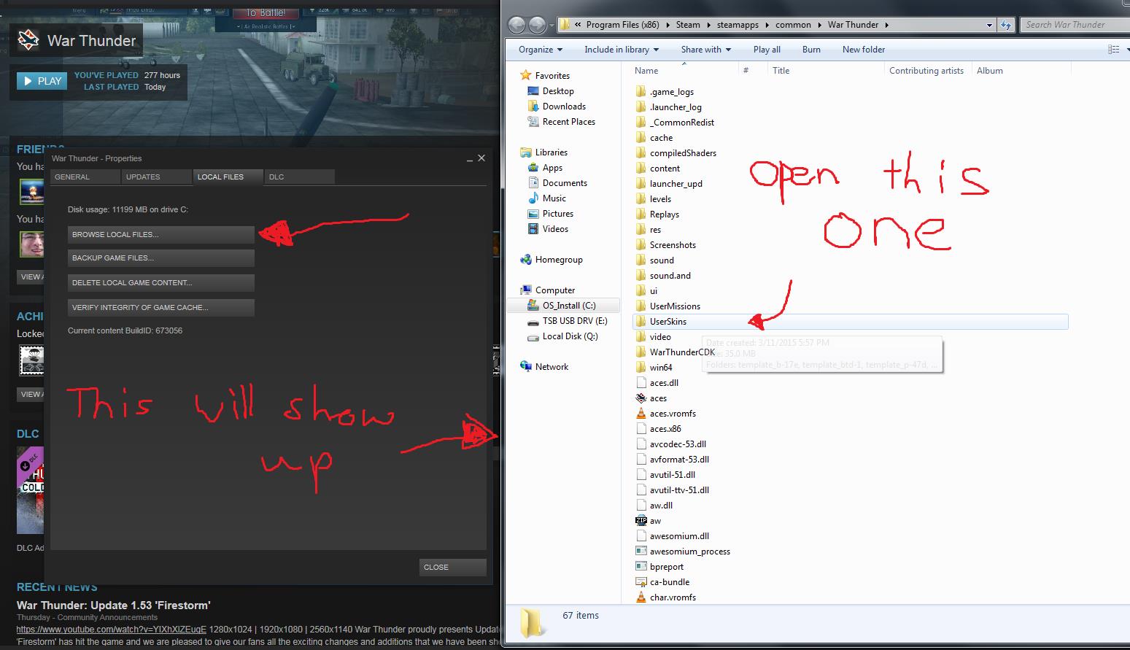
Task: Click DELETE LOCAL GAME CONTENT button
Action: (x=161, y=282)
